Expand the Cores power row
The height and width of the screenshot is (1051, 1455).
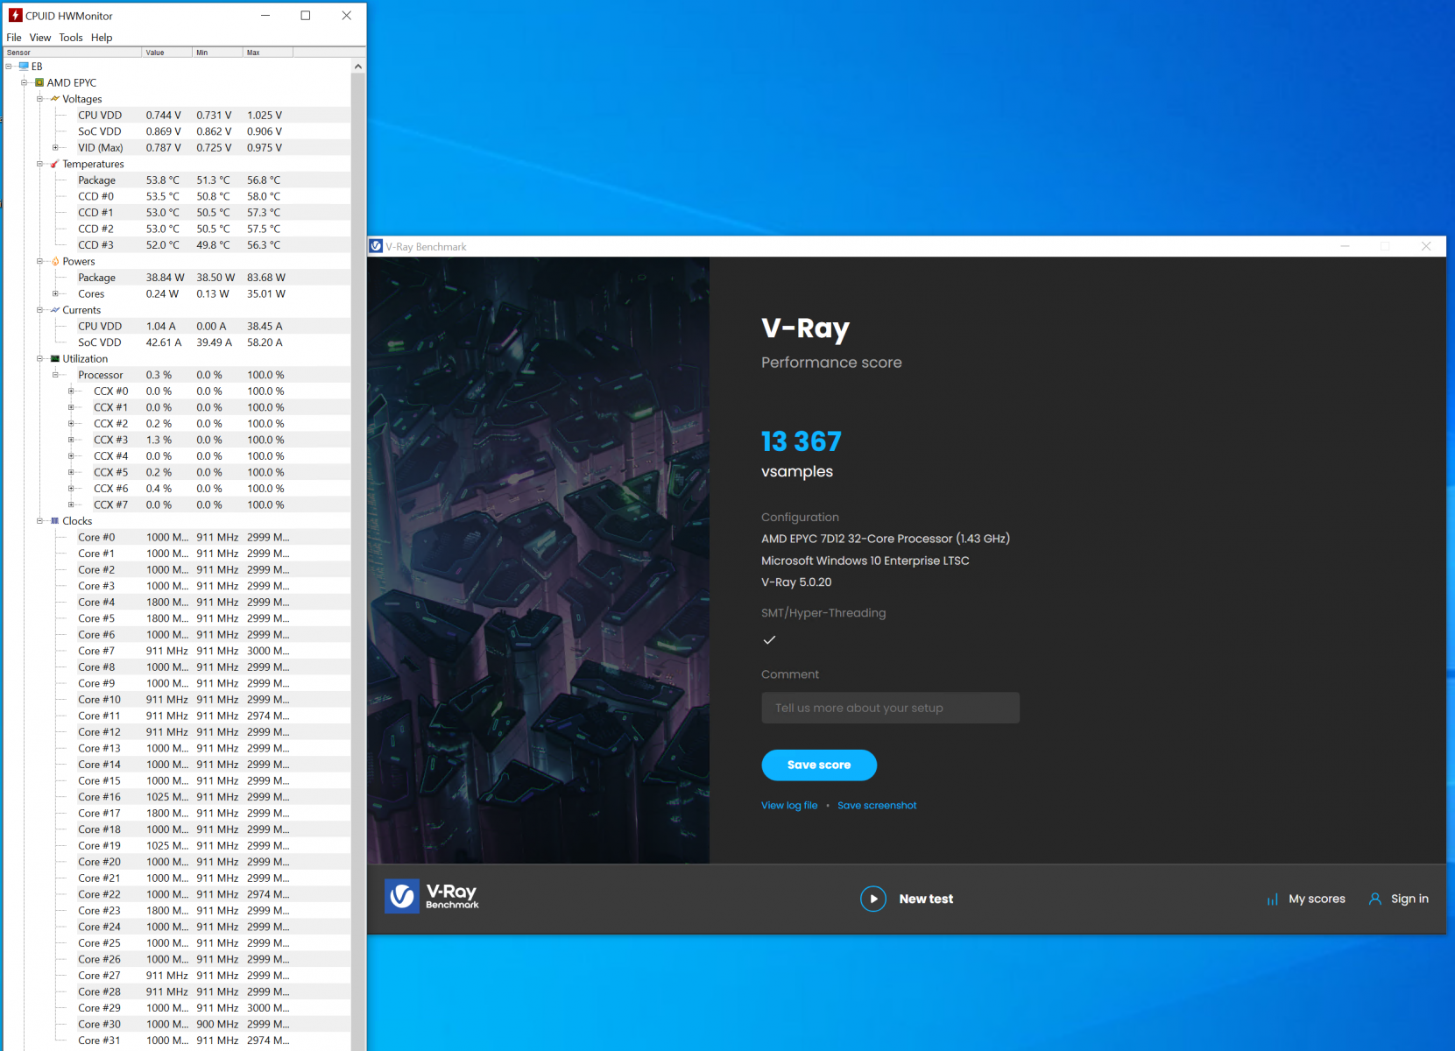point(56,293)
